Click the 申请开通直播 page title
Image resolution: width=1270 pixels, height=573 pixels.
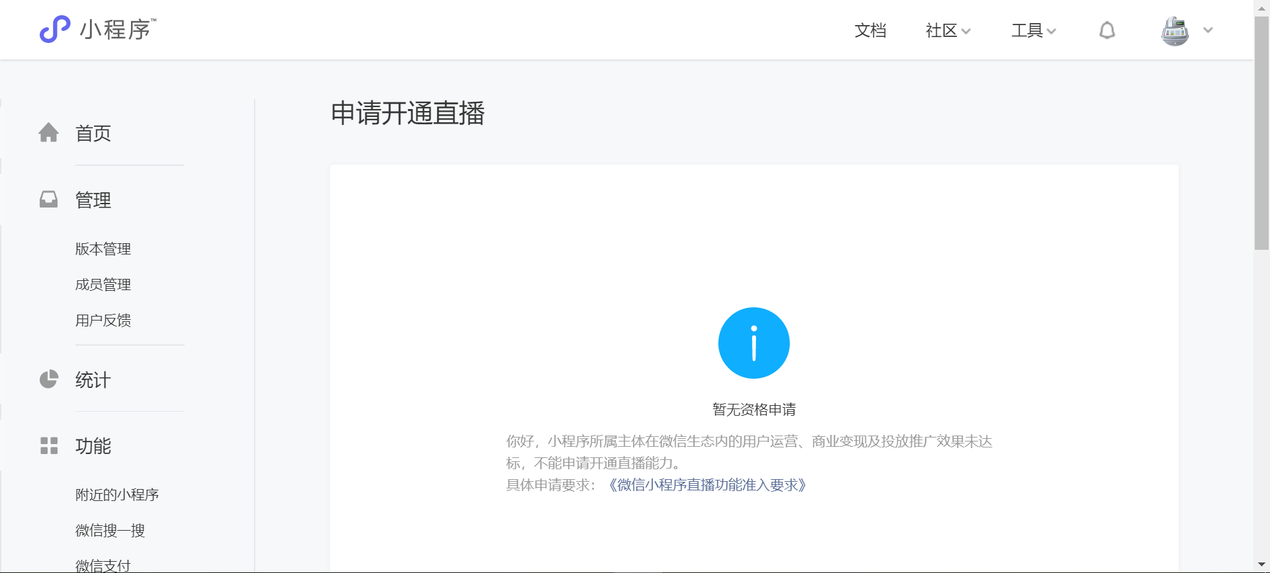pos(408,113)
